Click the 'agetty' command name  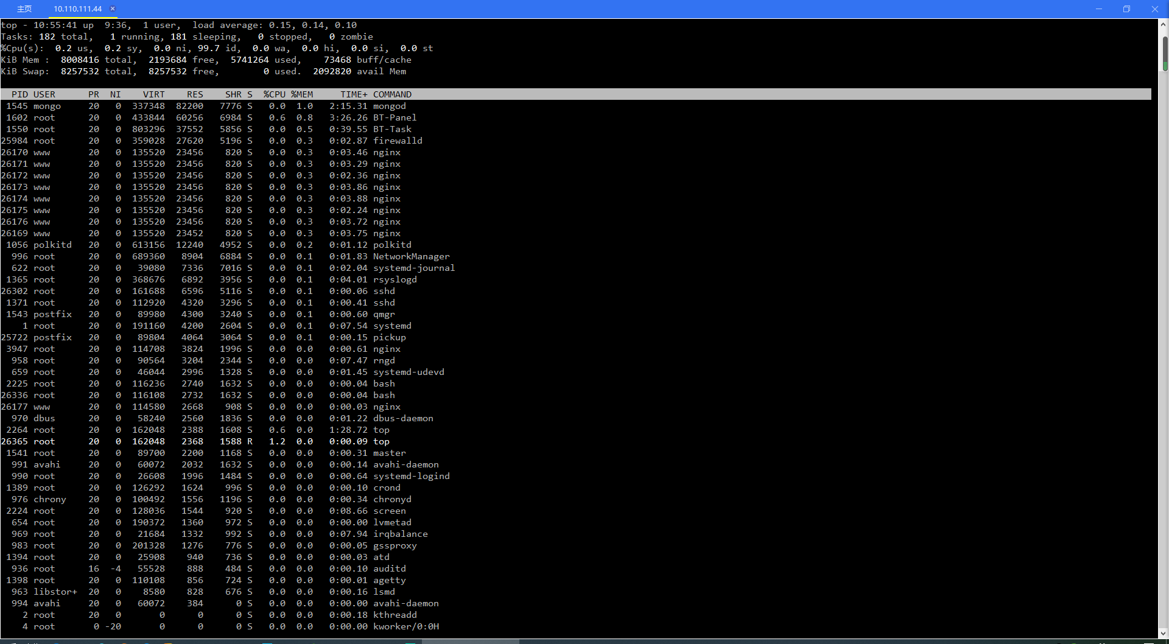click(x=390, y=580)
